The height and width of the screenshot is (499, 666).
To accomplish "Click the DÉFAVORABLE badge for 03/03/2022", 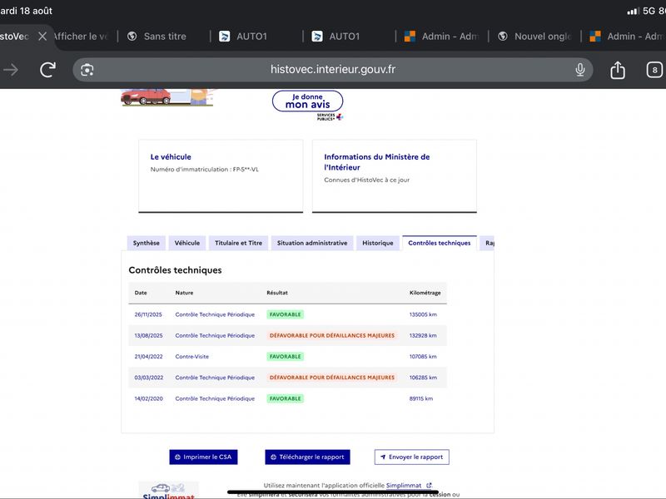I will click(332, 378).
